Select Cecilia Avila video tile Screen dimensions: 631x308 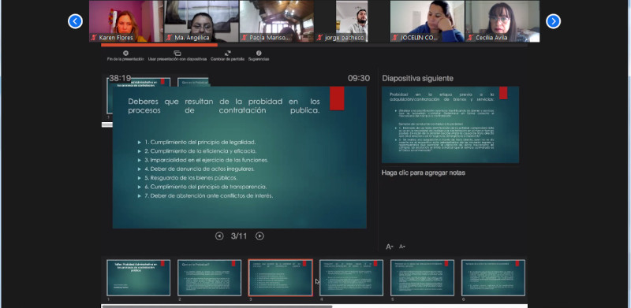point(502,21)
